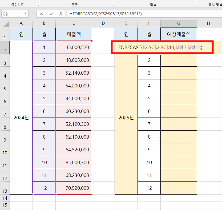Click the Enter checkmark formula bar icon
Viewport: 222px width, 210px height.
(51, 14)
